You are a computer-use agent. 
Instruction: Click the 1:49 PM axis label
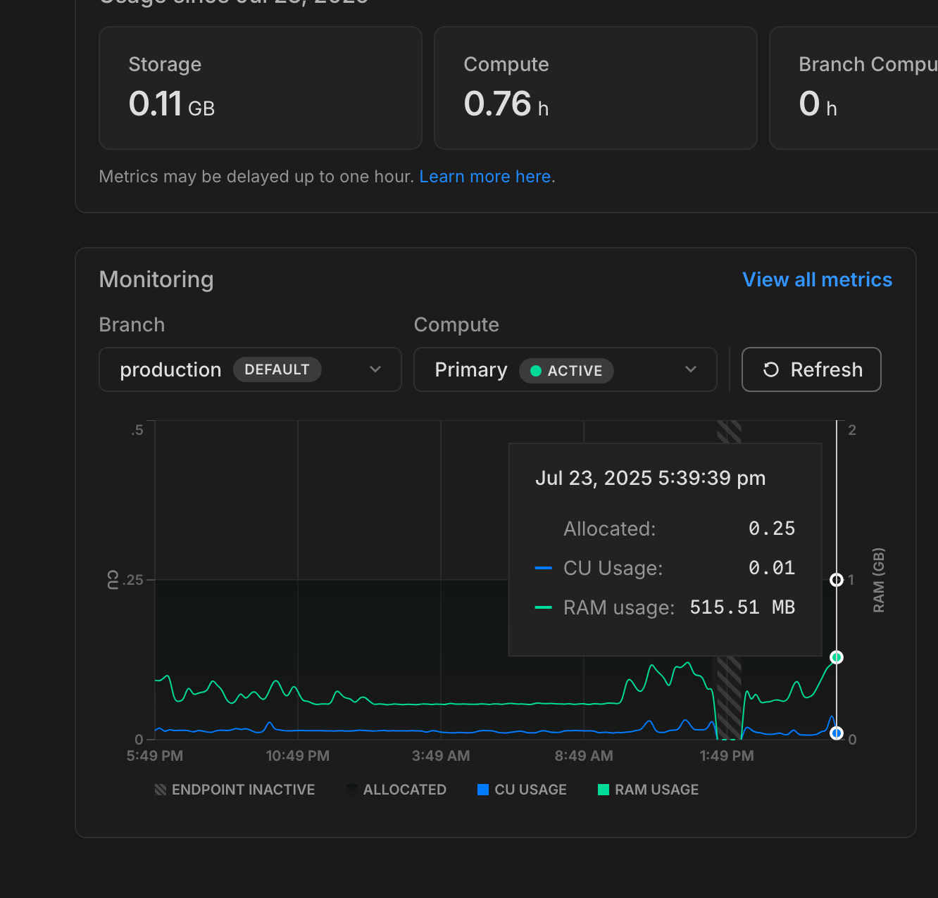pos(727,756)
